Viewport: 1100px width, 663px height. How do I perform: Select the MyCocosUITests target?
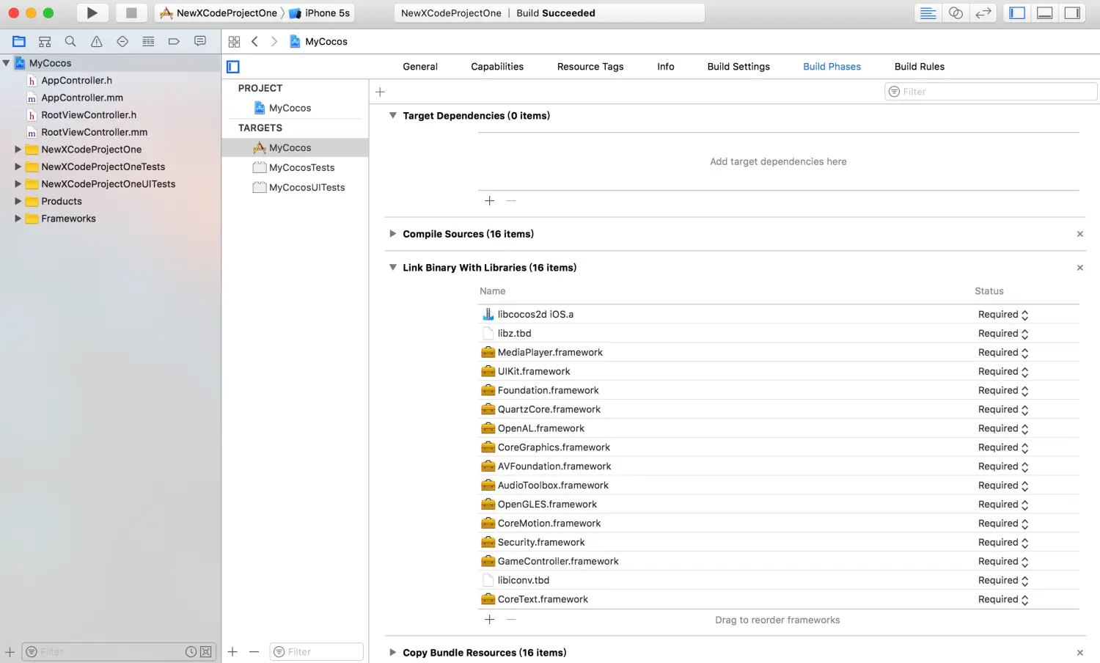[x=295, y=188]
